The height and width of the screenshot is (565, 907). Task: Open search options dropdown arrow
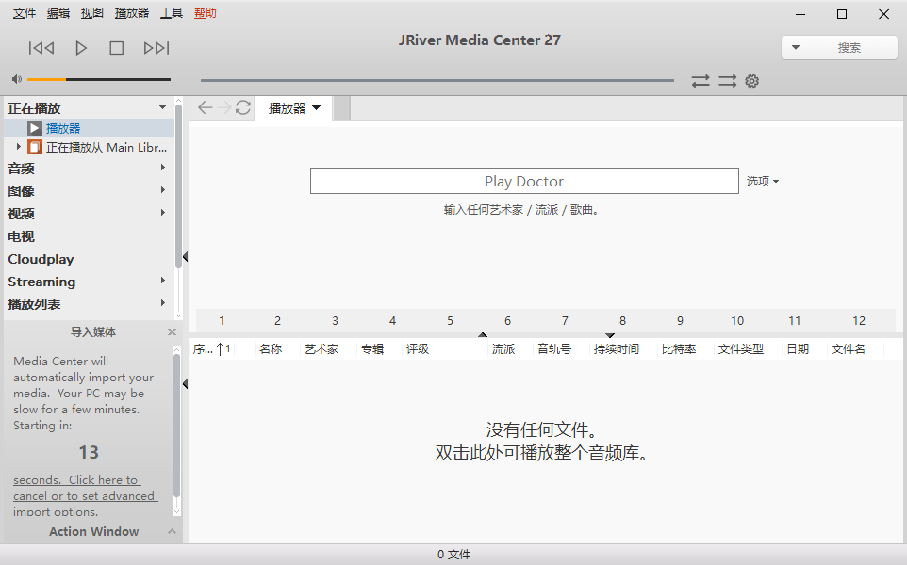pos(796,47)
